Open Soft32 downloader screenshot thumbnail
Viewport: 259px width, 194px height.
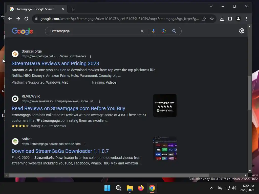pos(165,148)
